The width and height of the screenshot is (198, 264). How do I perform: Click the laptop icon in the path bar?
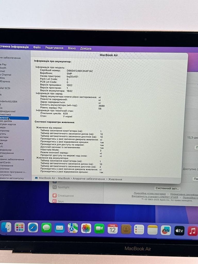[x=36, y=178]
